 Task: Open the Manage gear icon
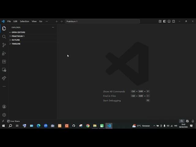[x=4, y=115]
